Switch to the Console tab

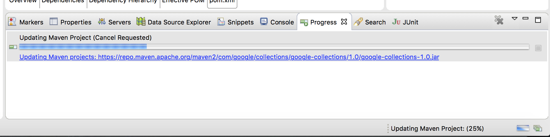(277, 22)
